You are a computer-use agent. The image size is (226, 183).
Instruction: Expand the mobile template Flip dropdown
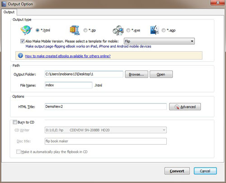(159, 41)
